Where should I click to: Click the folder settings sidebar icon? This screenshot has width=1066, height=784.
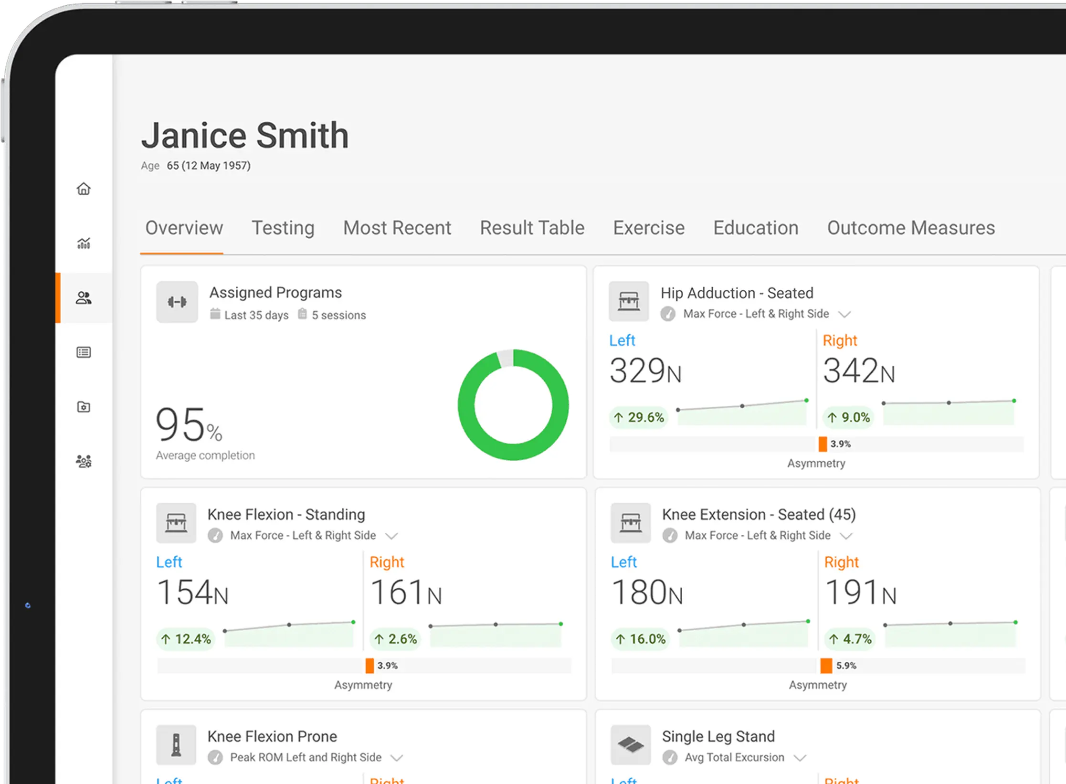coord(84,407)
